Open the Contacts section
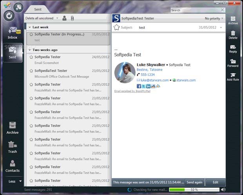 [13, 166]
